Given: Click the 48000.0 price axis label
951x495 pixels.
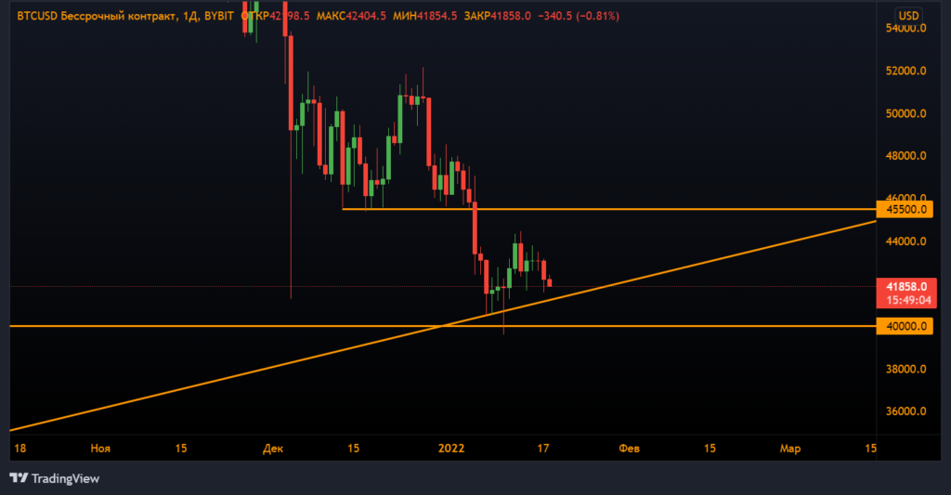Looking at the screenshot, I should tap(905, 156).
